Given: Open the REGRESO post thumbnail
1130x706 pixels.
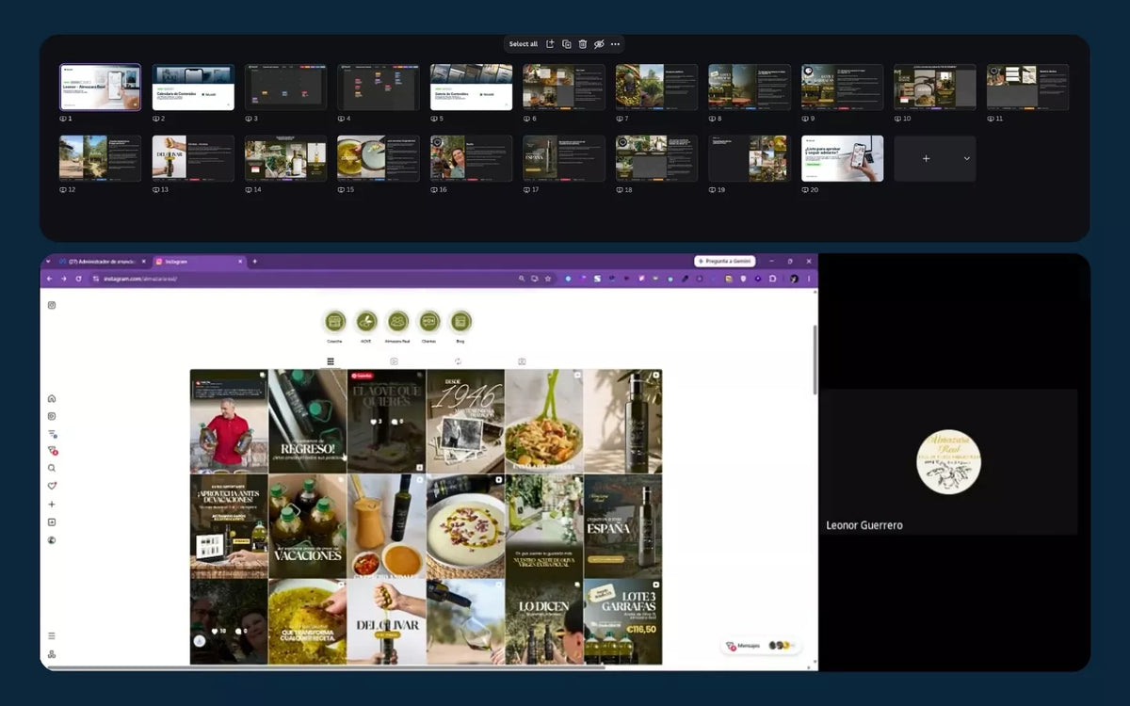Looking at the screenshot, I should pyautogui.click(x=308, y=421).
